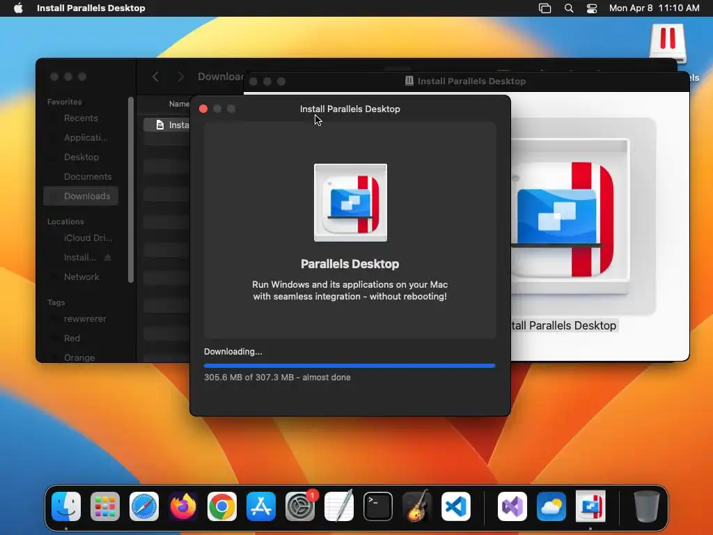Open Control Center in menu bar
The height and width of the screenshot is (535, 713).
(x=592, y=8)
